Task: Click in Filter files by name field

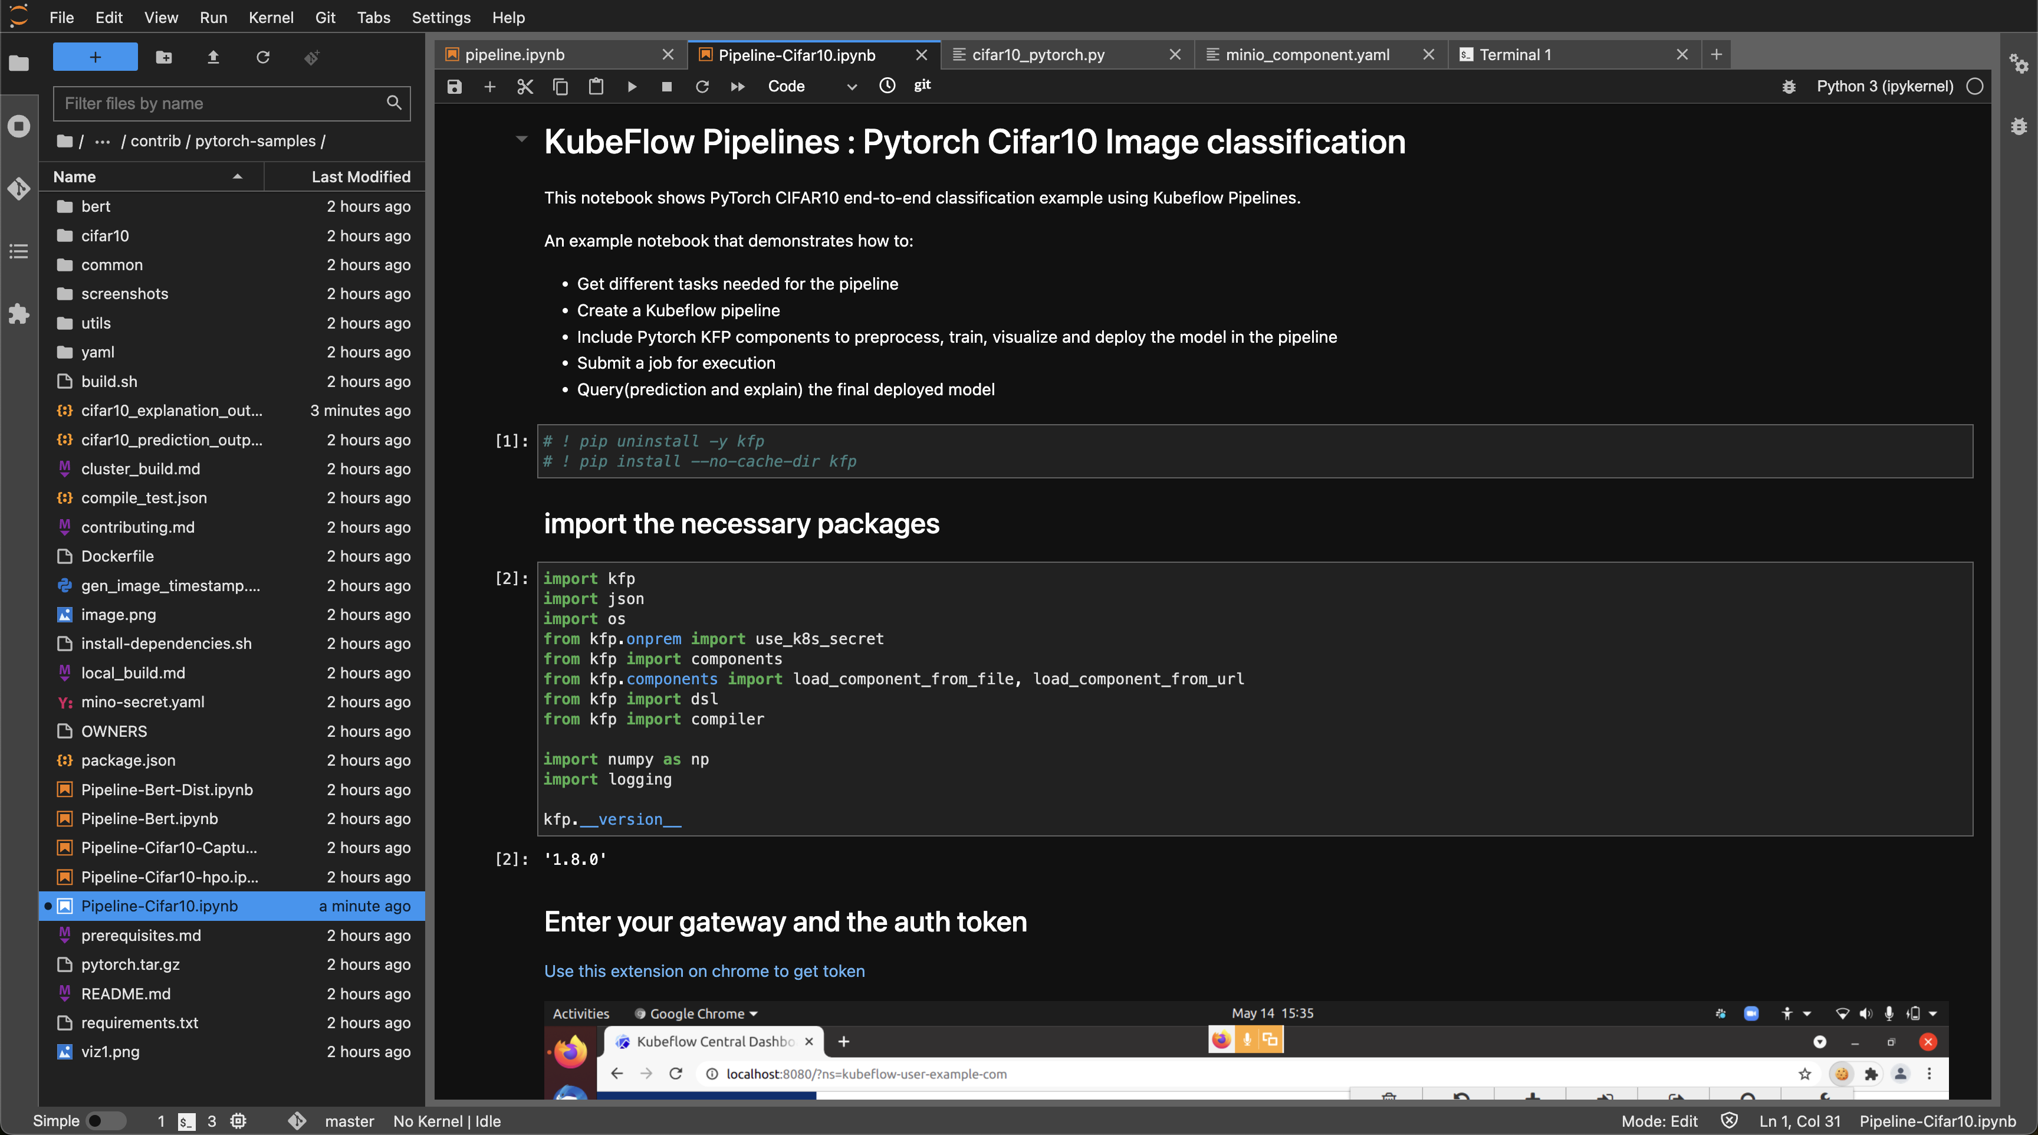Action: click(231, 104)
